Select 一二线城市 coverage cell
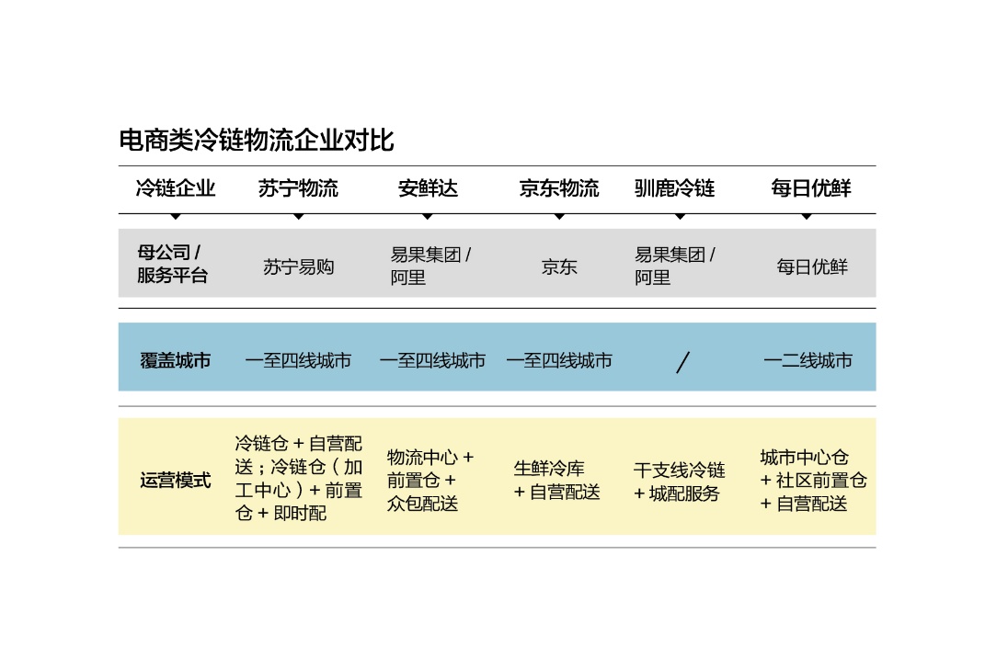This screenshot has height=646, width=1008. tap(808, 361)
